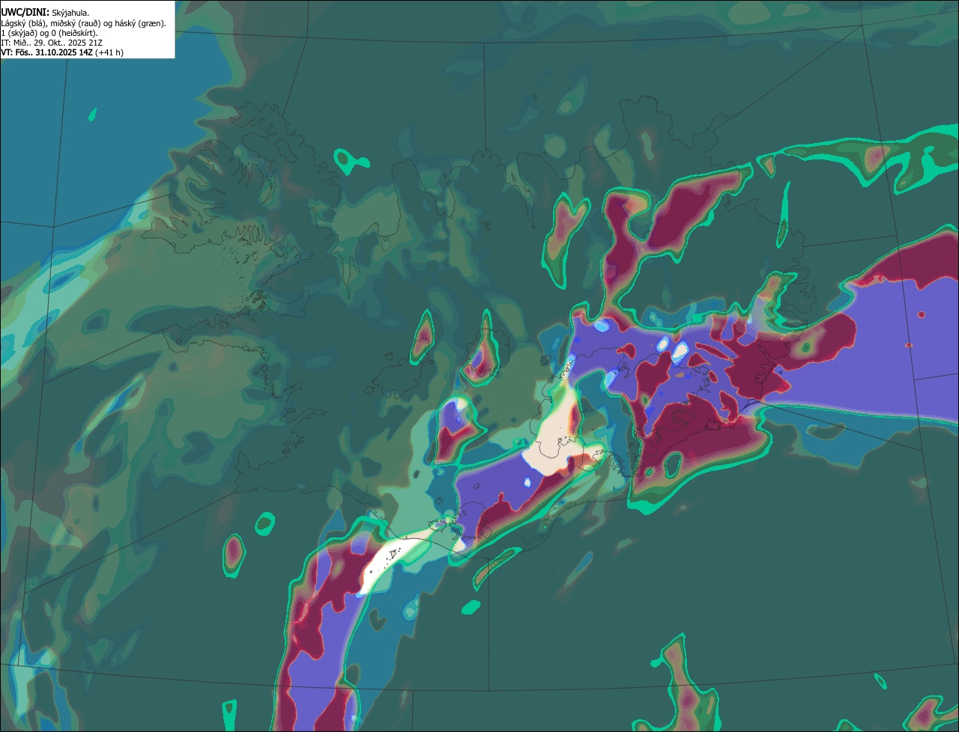
Task: Click the '1 (skýjað) og 0 (heiðskírt).' line
Action: click(x=49, y=33)
